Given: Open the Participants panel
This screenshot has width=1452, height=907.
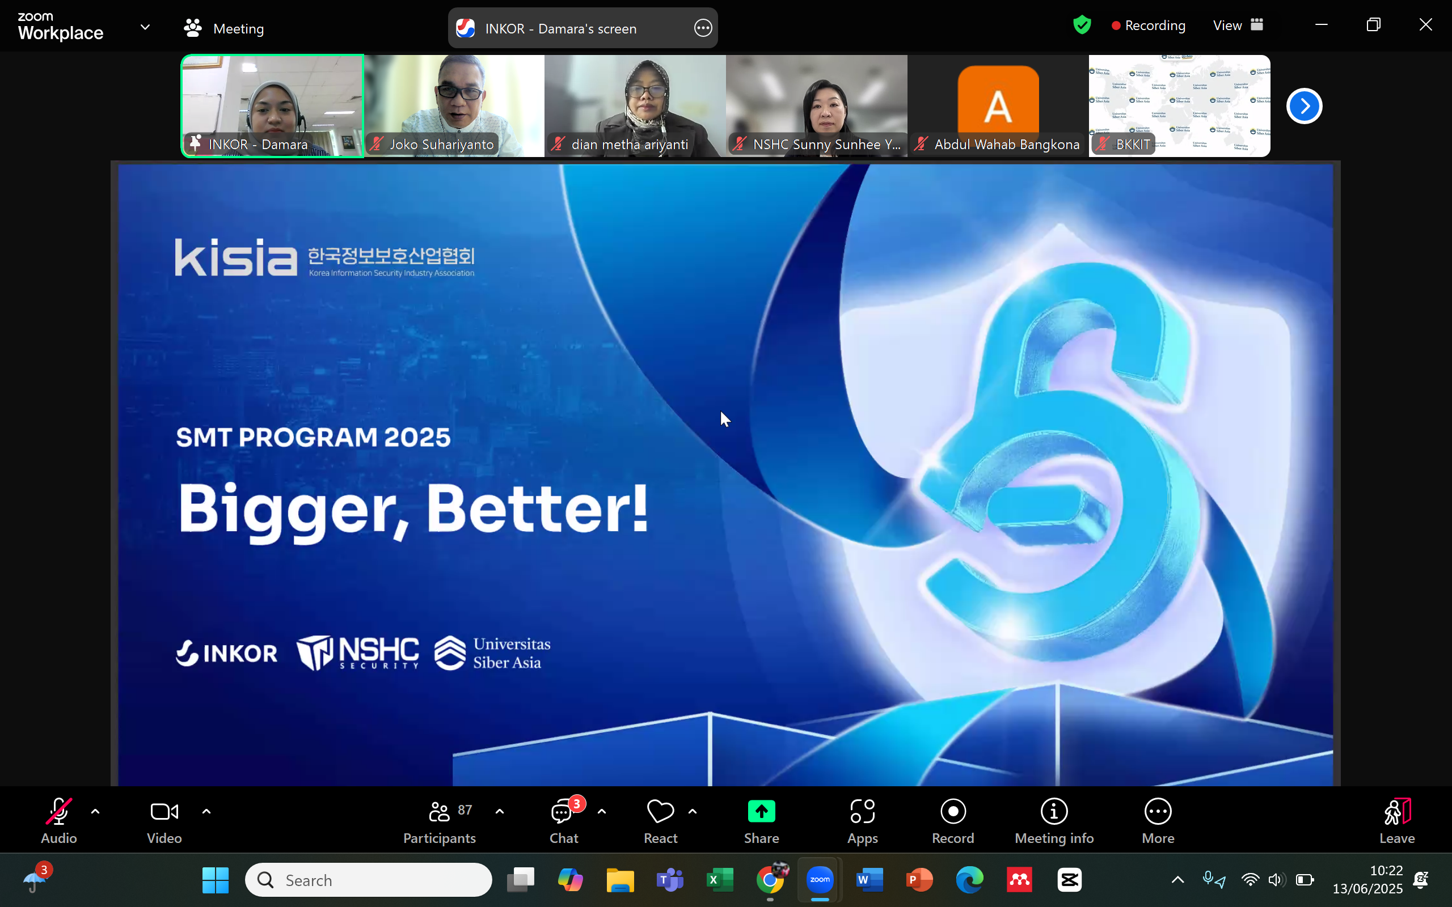Looking at the screenshot, I should pos(440,821).
